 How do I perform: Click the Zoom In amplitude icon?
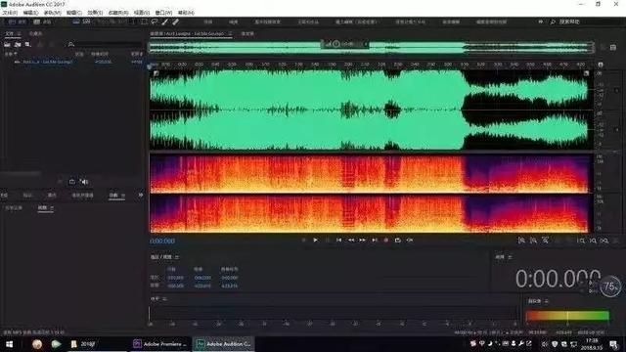[521, 241]
